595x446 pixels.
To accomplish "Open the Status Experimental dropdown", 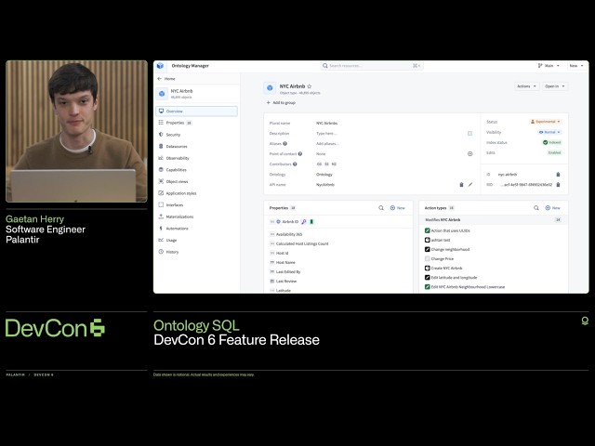I will click(x=546, y=122).
